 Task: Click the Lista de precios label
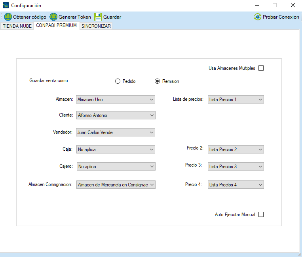coord(188,99)
